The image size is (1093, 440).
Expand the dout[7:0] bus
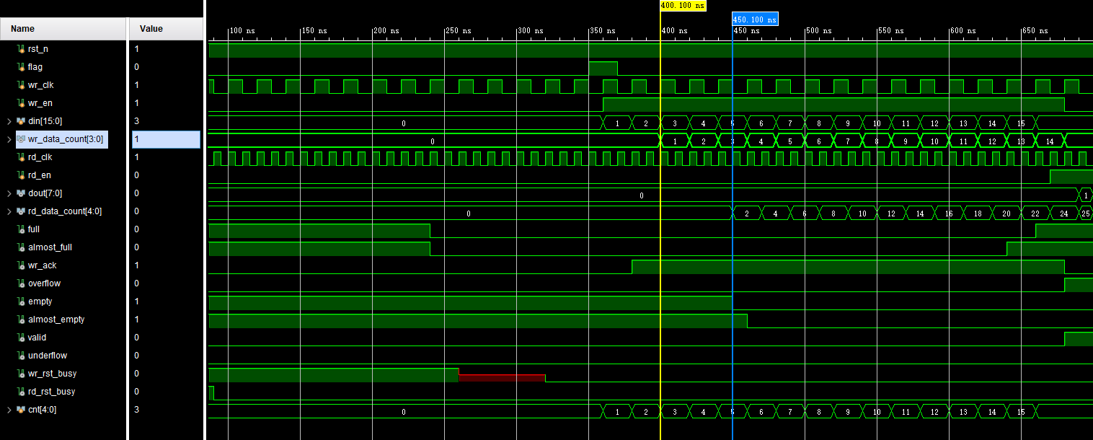(x=9, y=193)
